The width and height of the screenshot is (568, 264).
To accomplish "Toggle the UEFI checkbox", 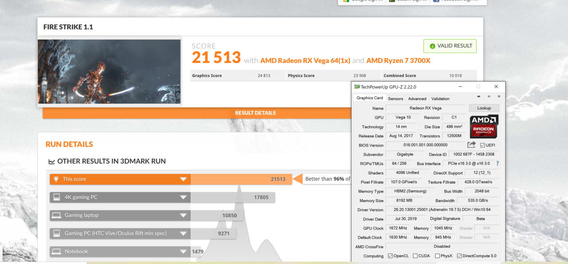I will point(482,145).
